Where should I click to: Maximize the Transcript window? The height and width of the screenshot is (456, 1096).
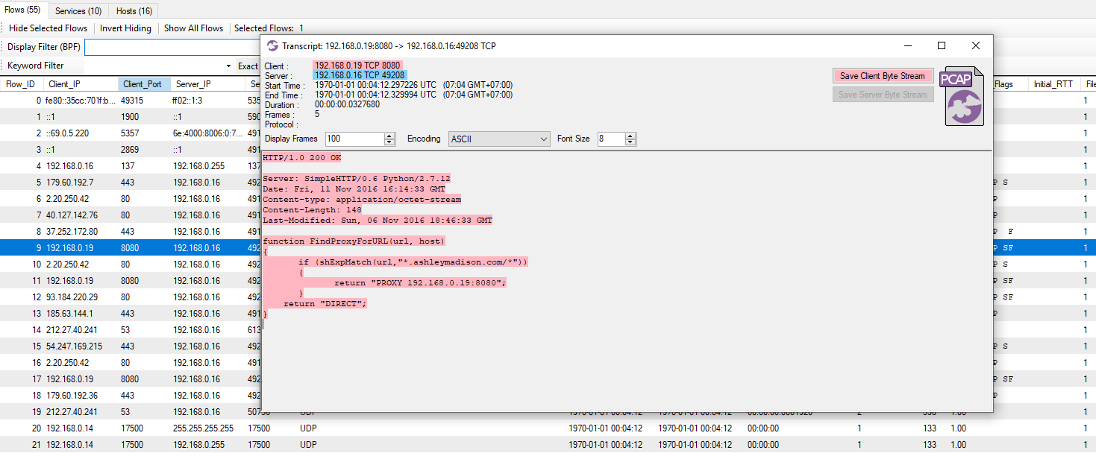click(x=942, y=46)
